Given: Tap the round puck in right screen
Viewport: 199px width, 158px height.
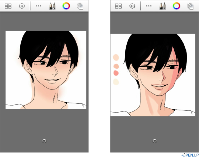Looking at the screenshot, I should 154,141.
